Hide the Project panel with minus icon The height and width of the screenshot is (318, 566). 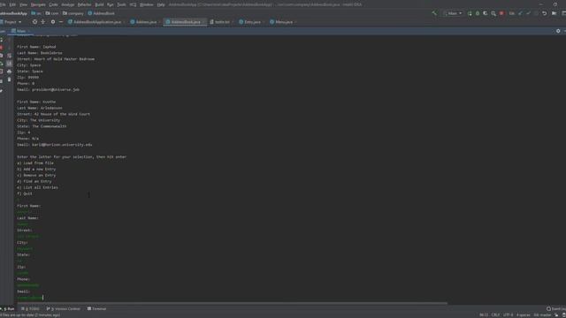[x=61, y=22]
